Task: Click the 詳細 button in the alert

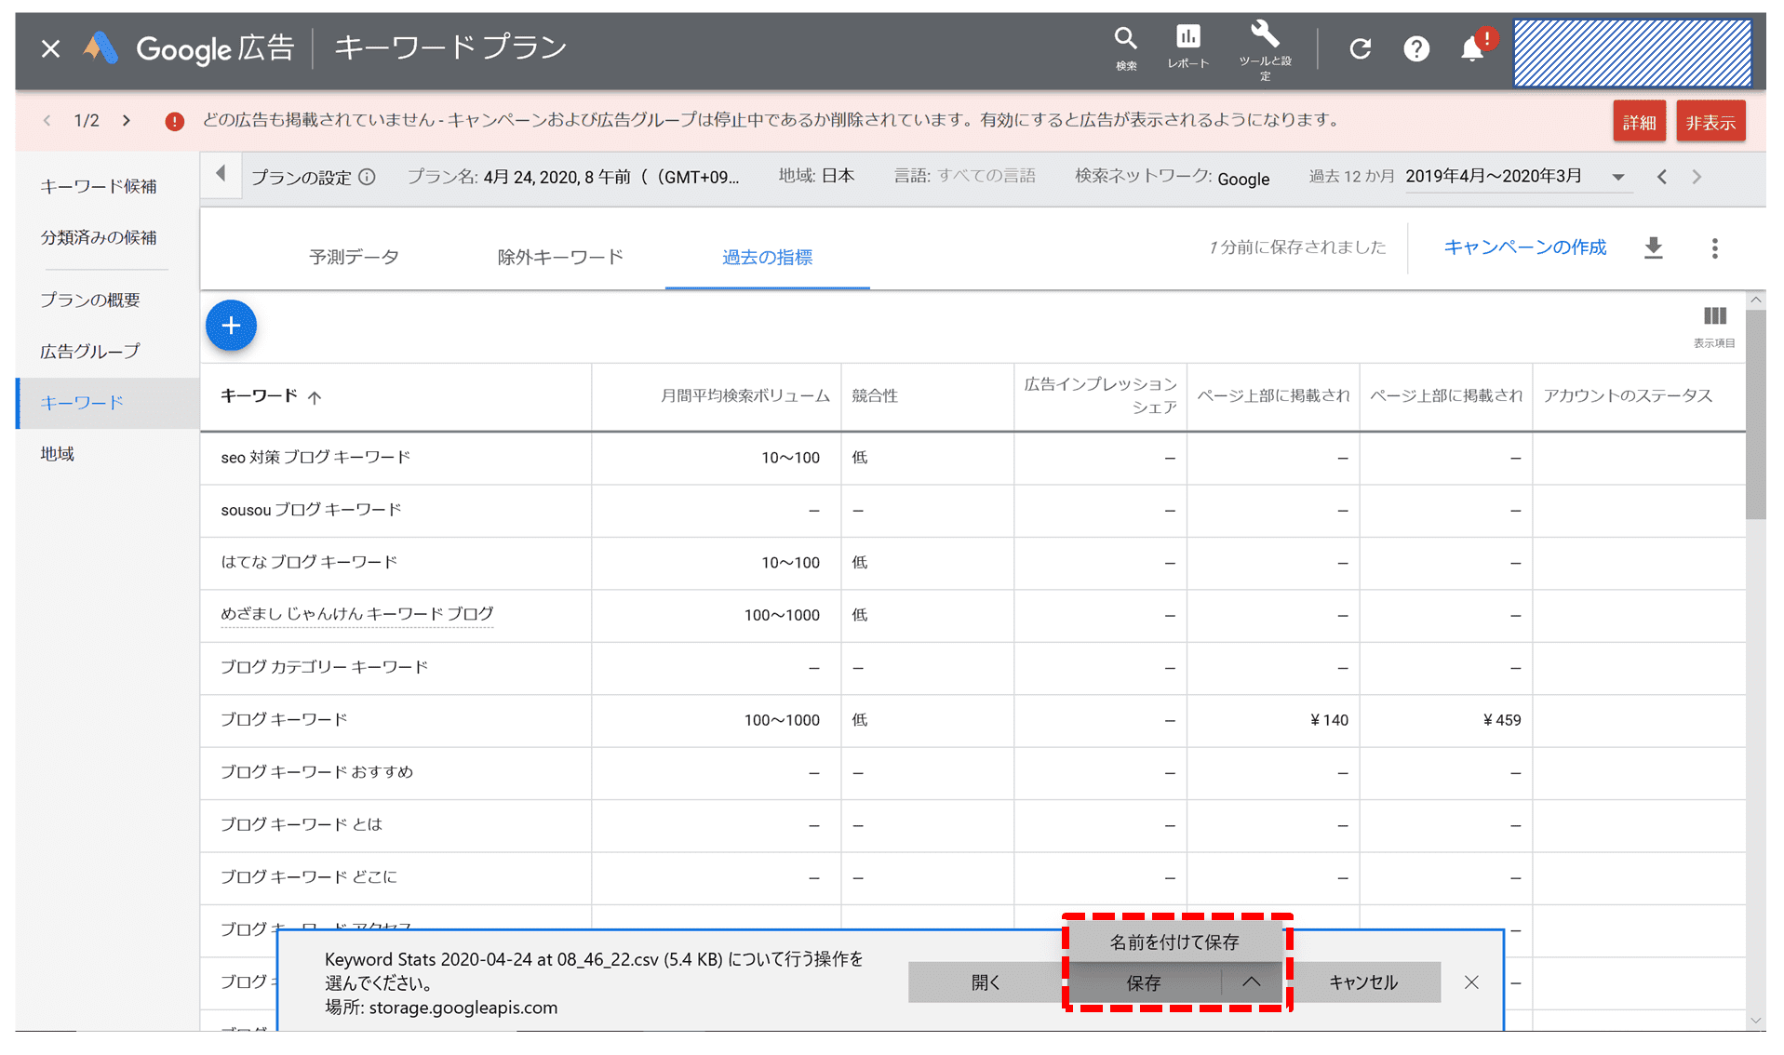Action: click(x=1639, y=122)
